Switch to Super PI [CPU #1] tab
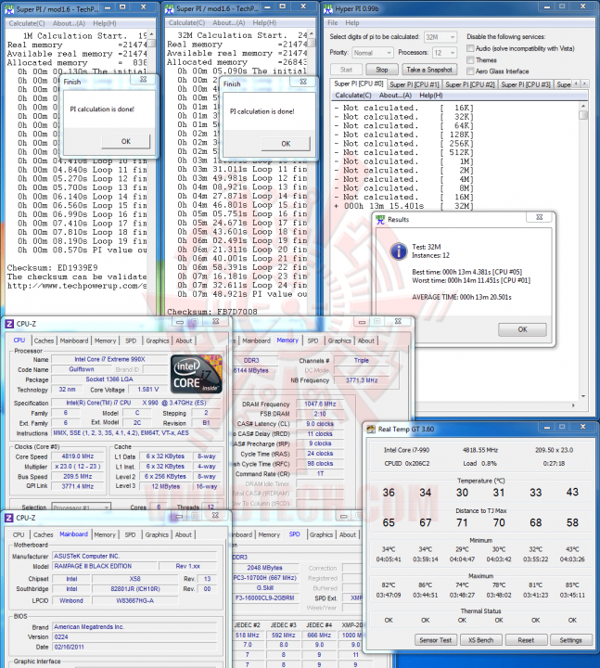 [x=414, y=84]
